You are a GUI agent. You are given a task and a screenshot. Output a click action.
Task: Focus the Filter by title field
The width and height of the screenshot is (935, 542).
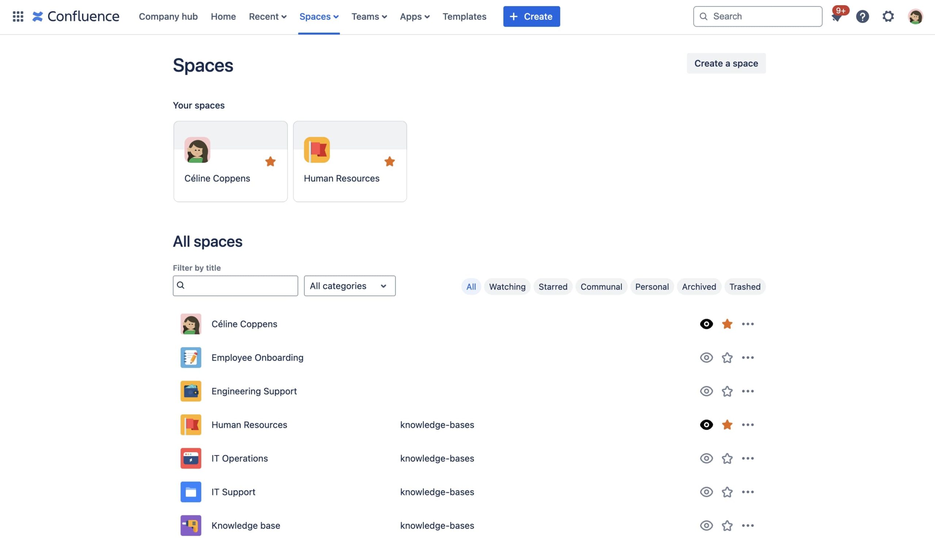(x=235, y=286)
